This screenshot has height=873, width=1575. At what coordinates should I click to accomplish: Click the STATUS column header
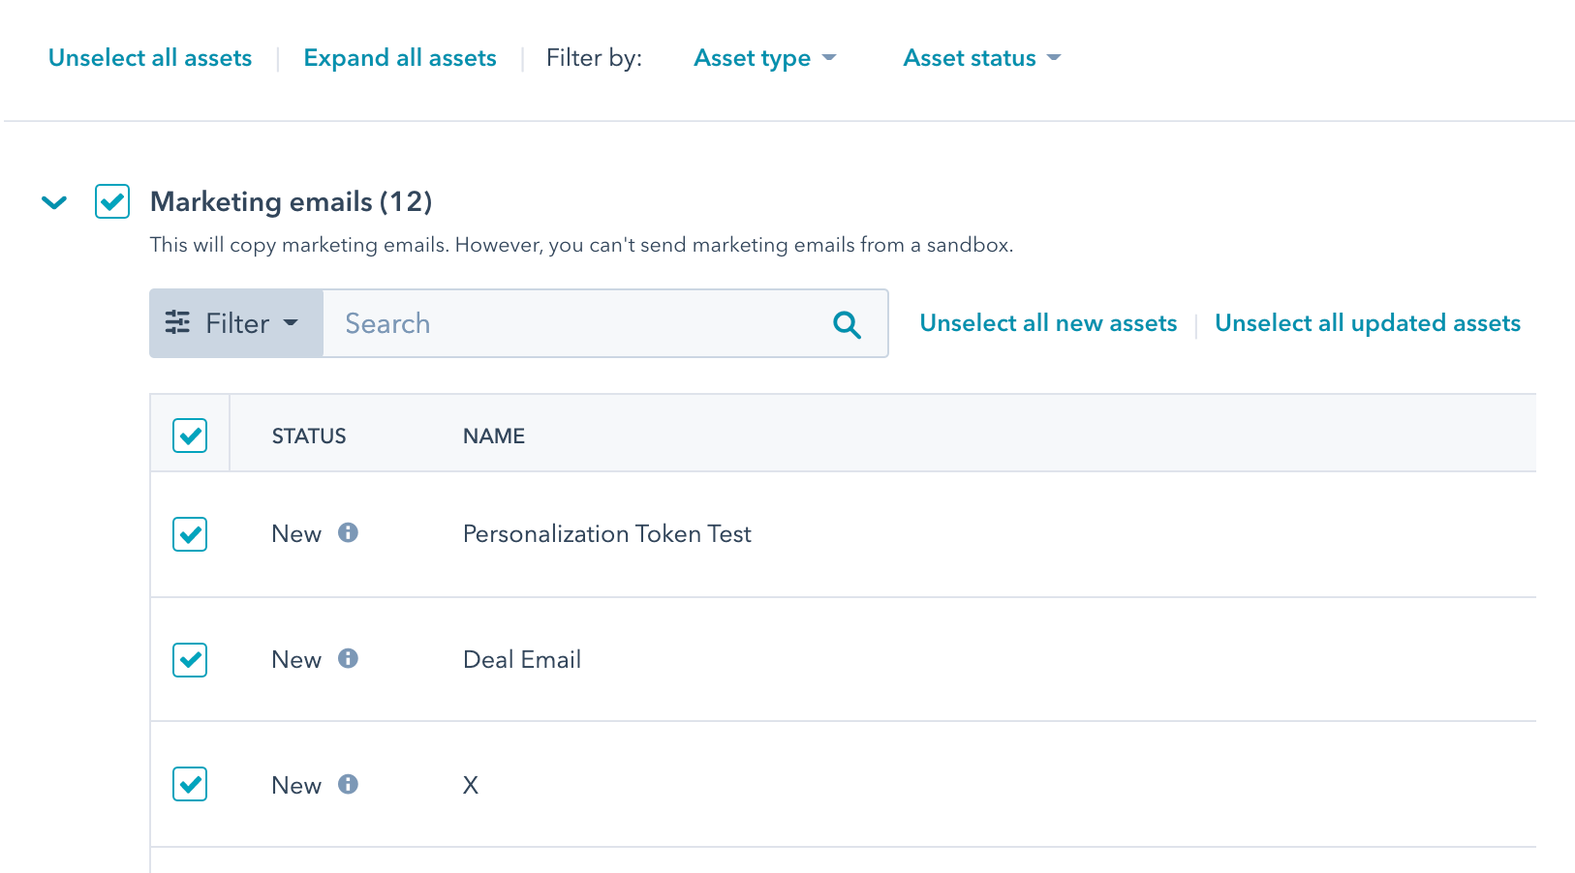click(309, 436)
